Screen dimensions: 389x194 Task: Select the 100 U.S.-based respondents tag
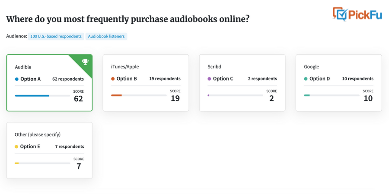pos(56,36)
